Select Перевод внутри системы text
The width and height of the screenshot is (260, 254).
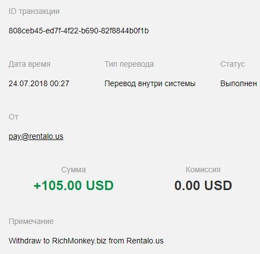150,83
